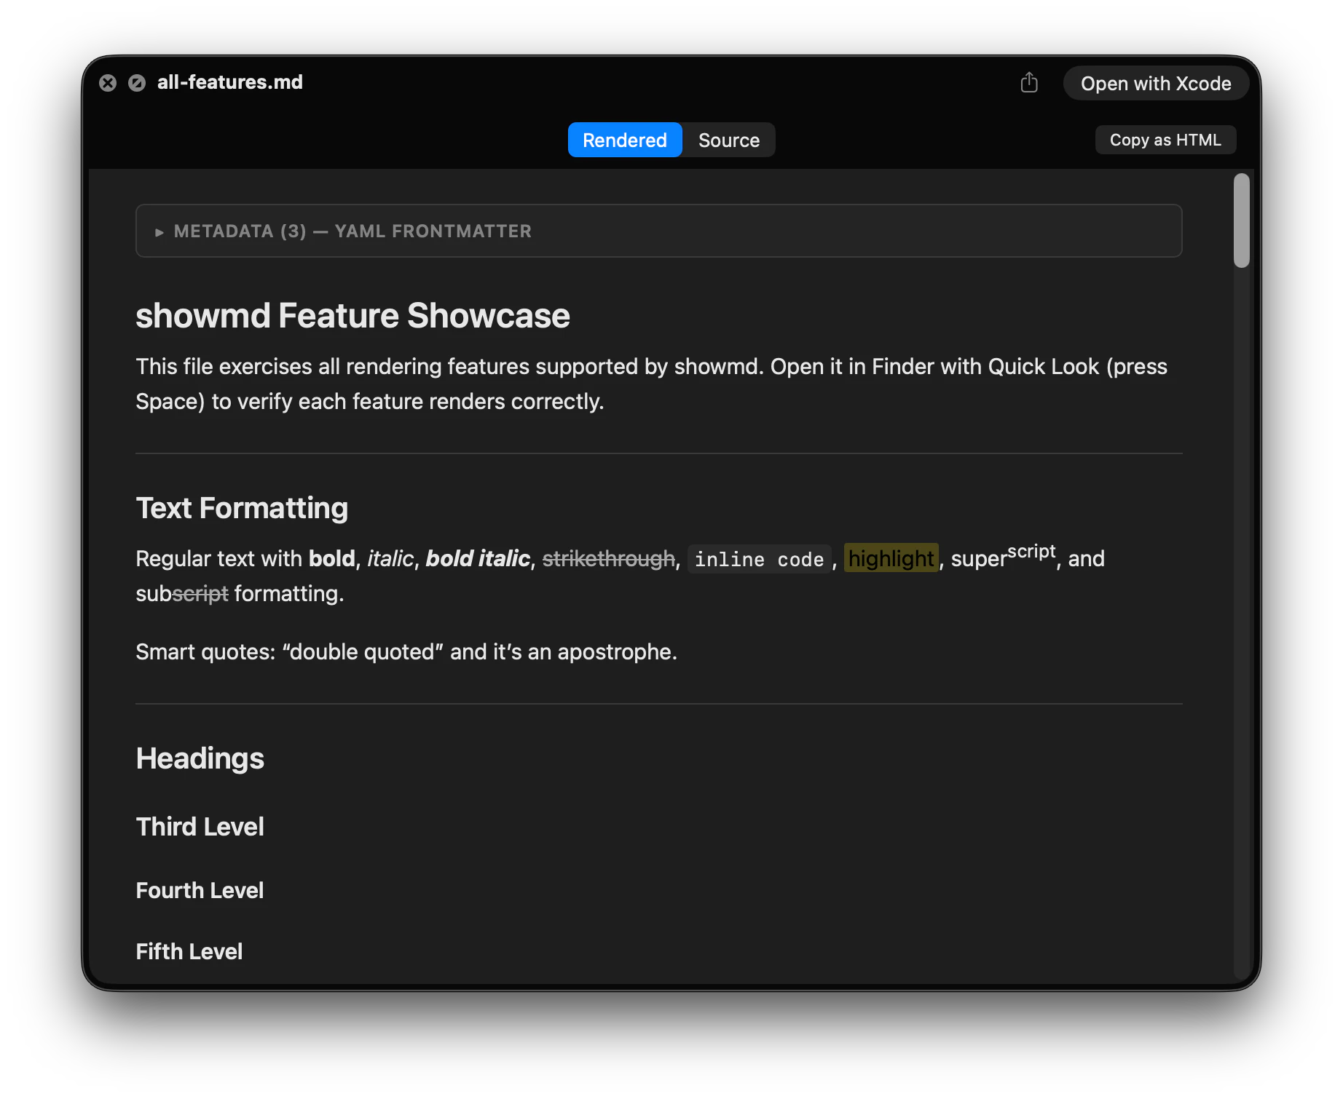Click the highlighted word 'highlight'

coord(891,559)
